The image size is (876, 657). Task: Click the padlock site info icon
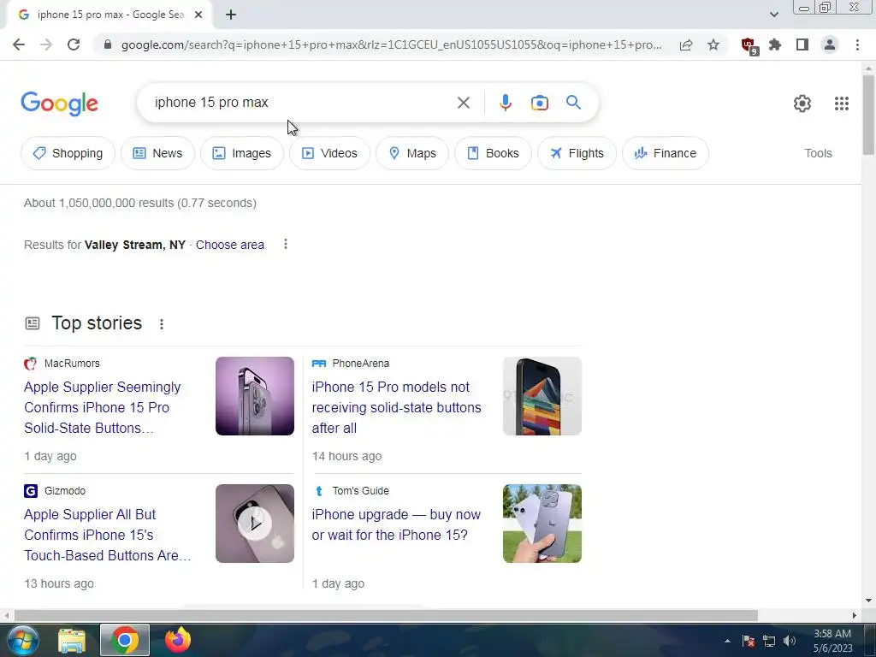[x=108, y=44]
